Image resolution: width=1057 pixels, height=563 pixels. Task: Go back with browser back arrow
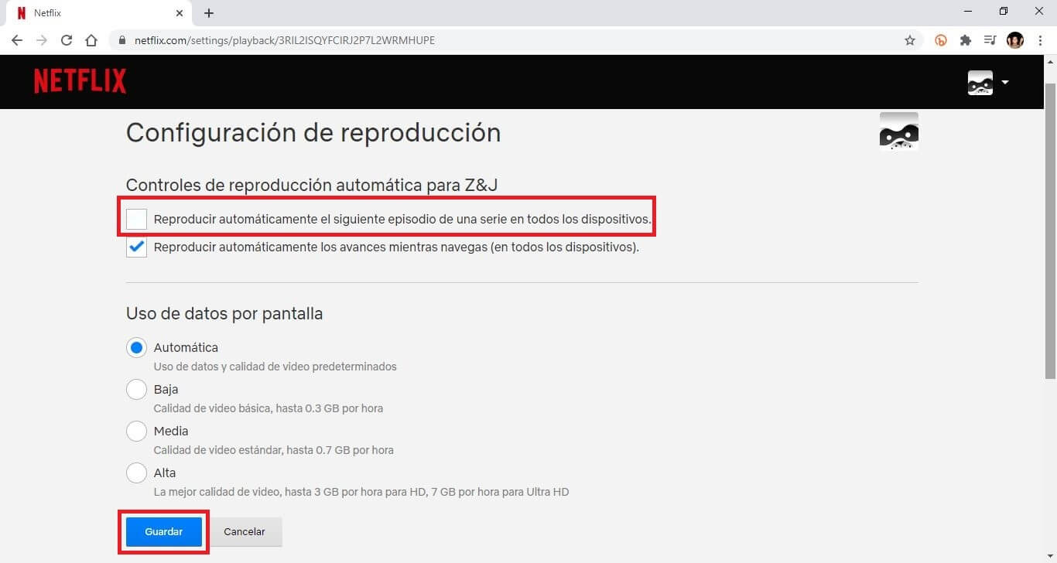17,40
